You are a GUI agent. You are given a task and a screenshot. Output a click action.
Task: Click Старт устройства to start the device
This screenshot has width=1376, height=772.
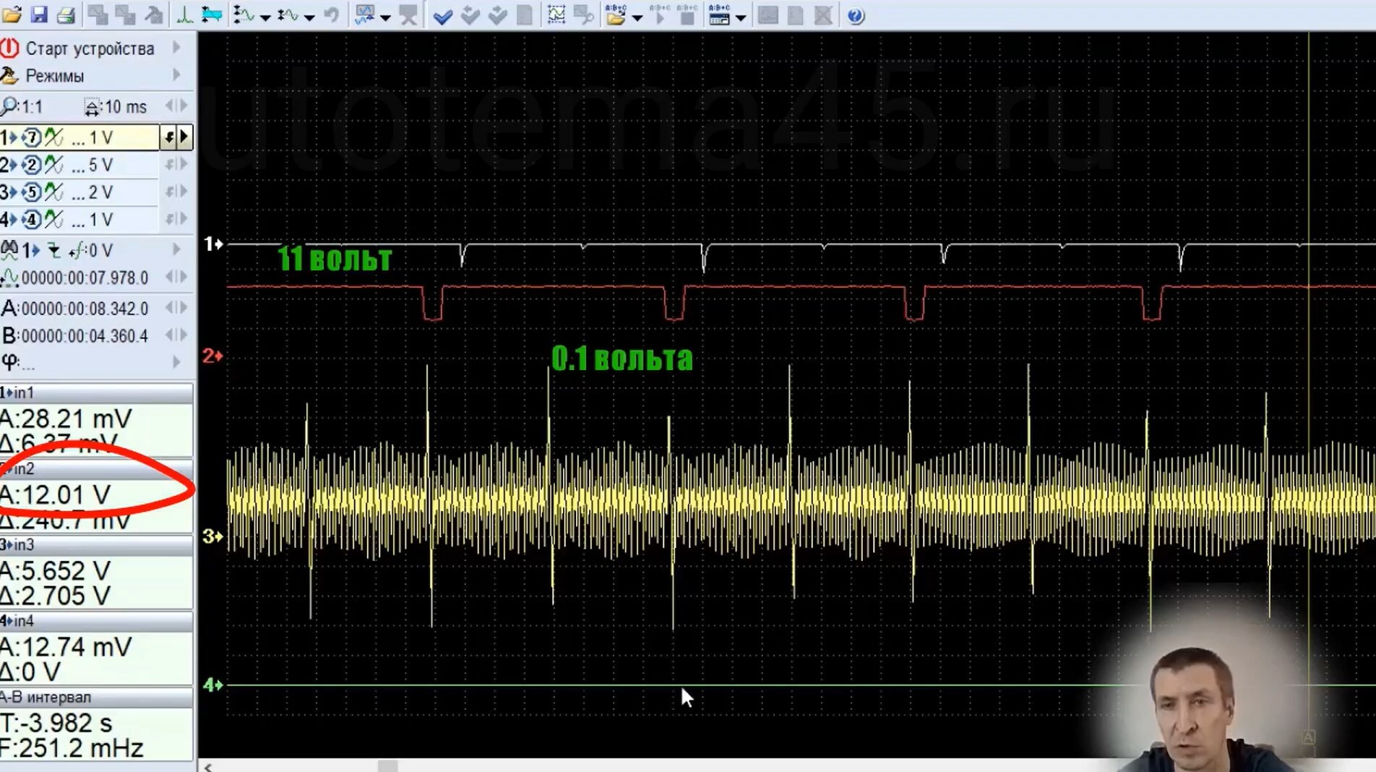tap(90, 48)
